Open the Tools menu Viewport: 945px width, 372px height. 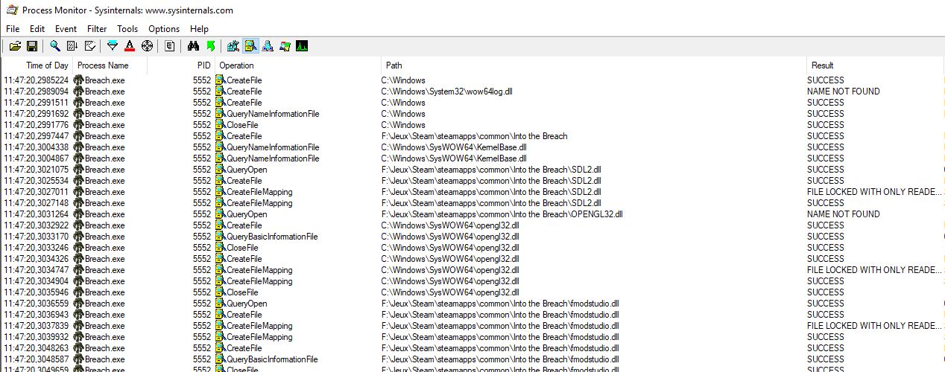click(x=127, y=29)
